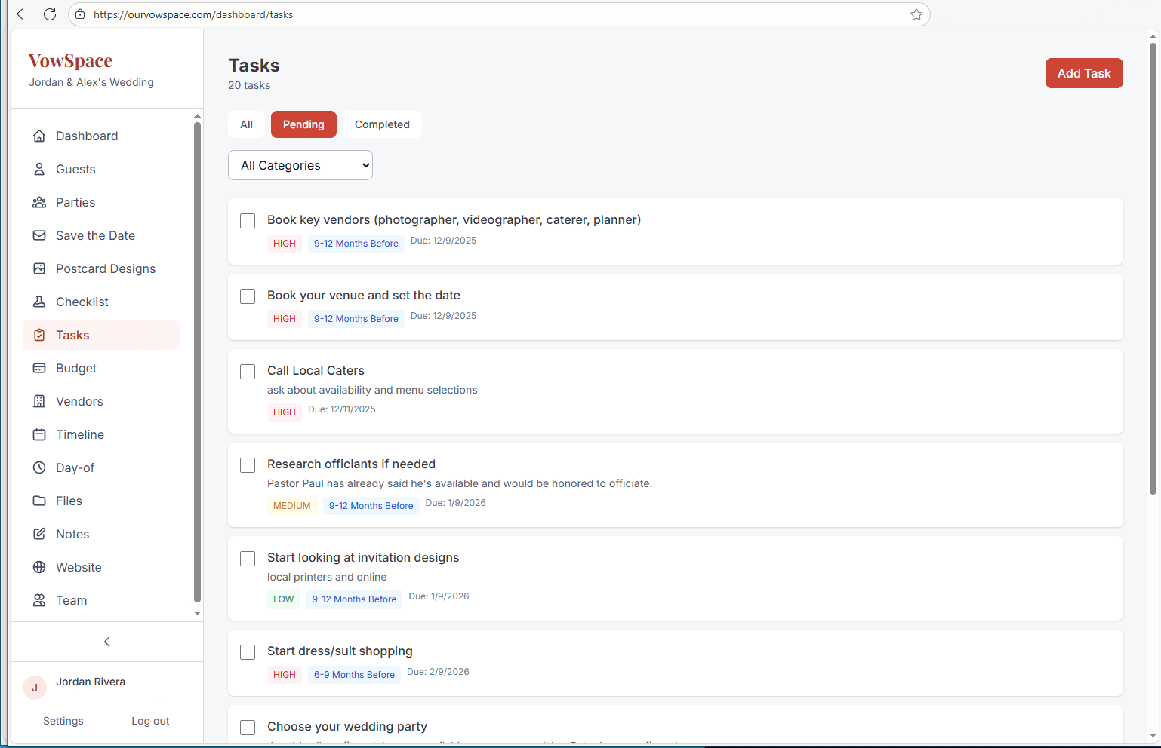The width and height of the screenshot is (1161, 748).
Task: Open the All Categories dropdown
Action: (x=300, y=165)
